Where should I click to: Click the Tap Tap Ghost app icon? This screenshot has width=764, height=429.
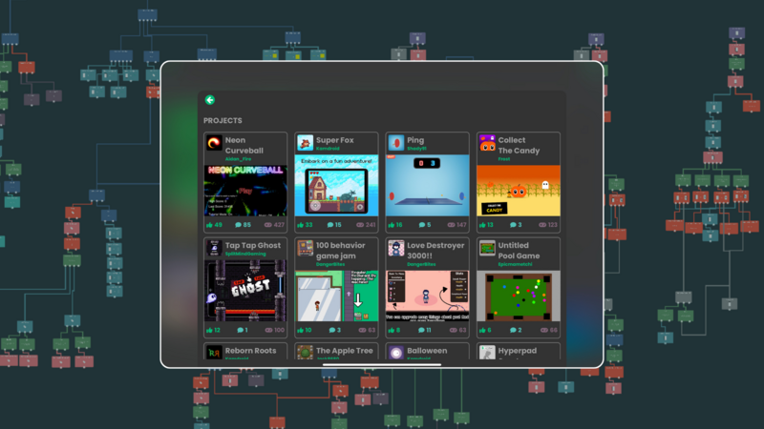click(214, 248)
